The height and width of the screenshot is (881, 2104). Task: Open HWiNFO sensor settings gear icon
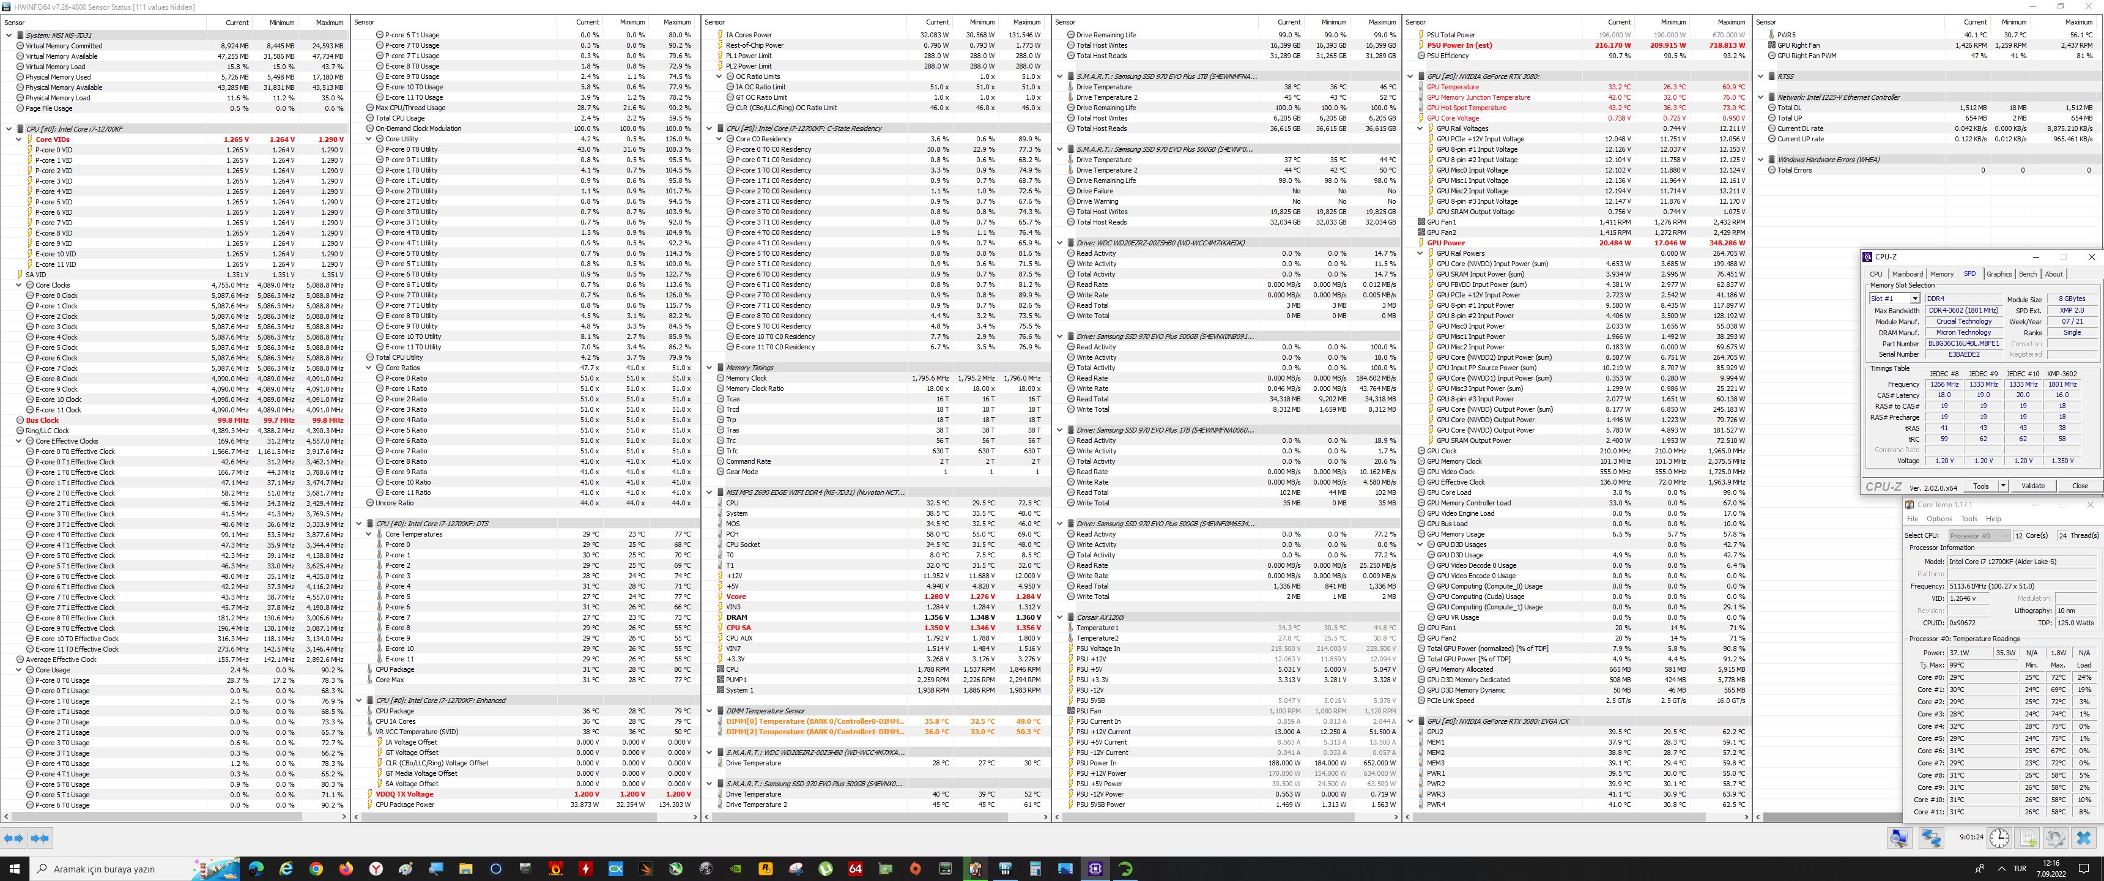[2056, 838]
